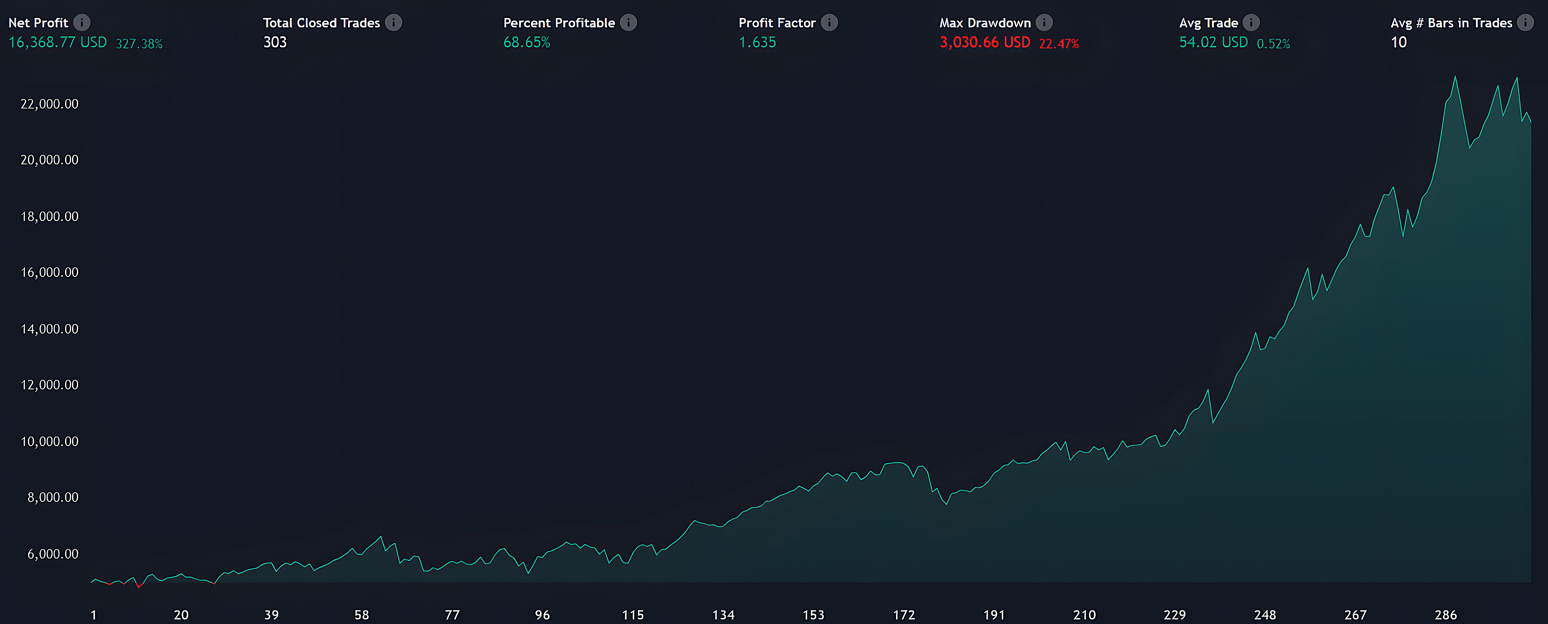
Task: Click trade number 134 on the x-axis
Action: pos(724,615)
